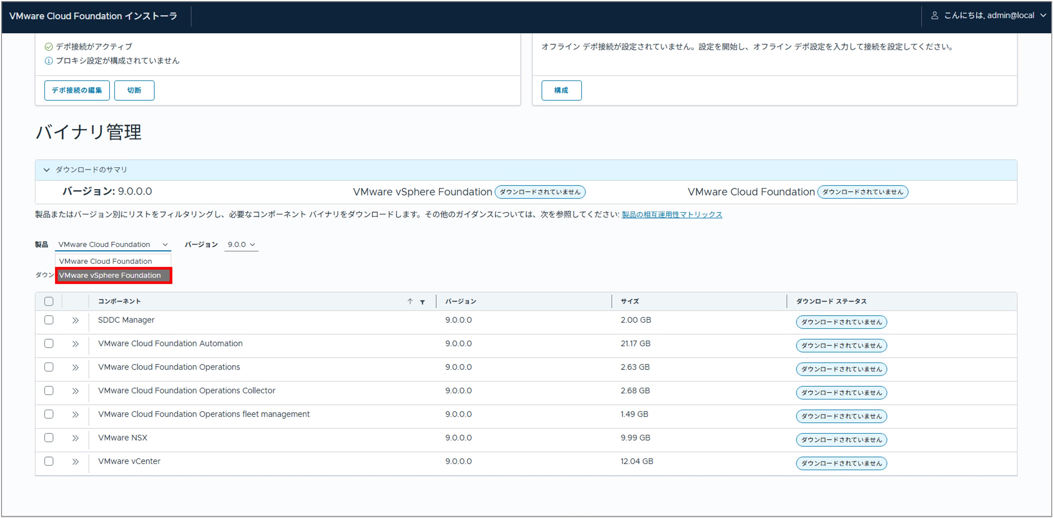Click the VMware vCenter component name

point(129,461)
